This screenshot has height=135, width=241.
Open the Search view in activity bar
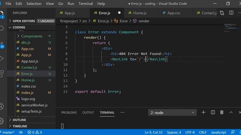click(x=2, y=28)
